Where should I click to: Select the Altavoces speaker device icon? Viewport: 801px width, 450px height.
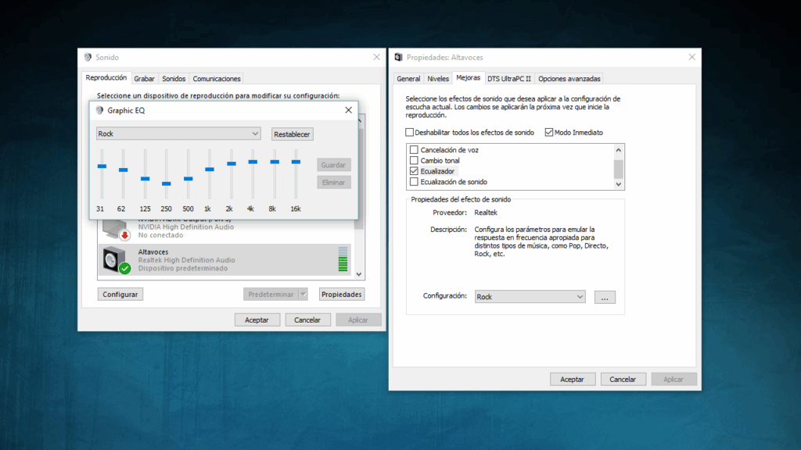(x=110, y=259)
